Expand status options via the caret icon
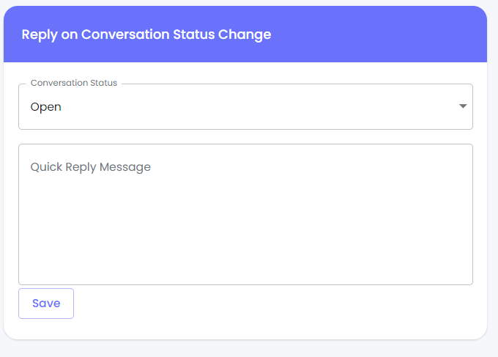 (463, 106)
